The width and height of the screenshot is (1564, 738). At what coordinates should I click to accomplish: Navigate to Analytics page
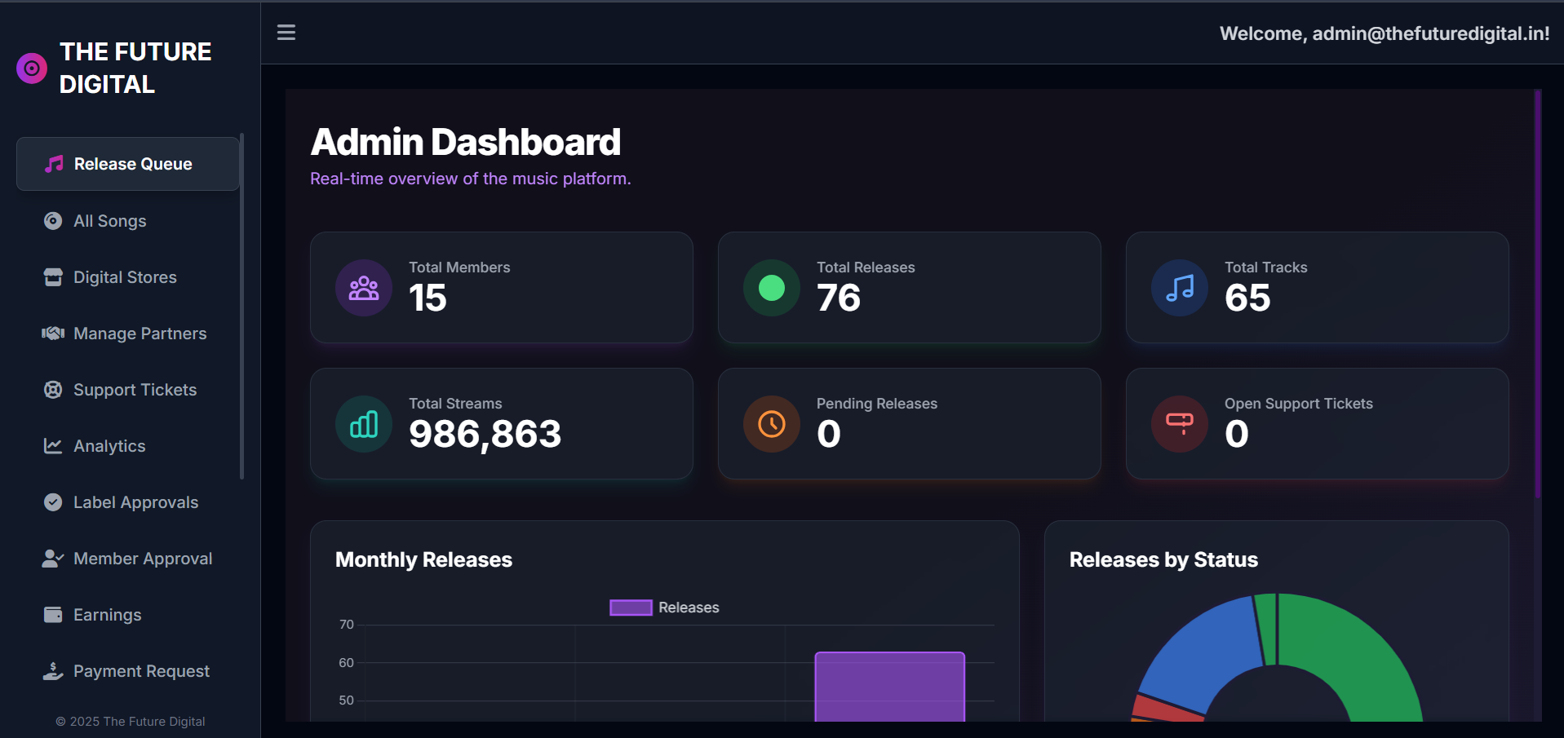(x=109, y=446)
